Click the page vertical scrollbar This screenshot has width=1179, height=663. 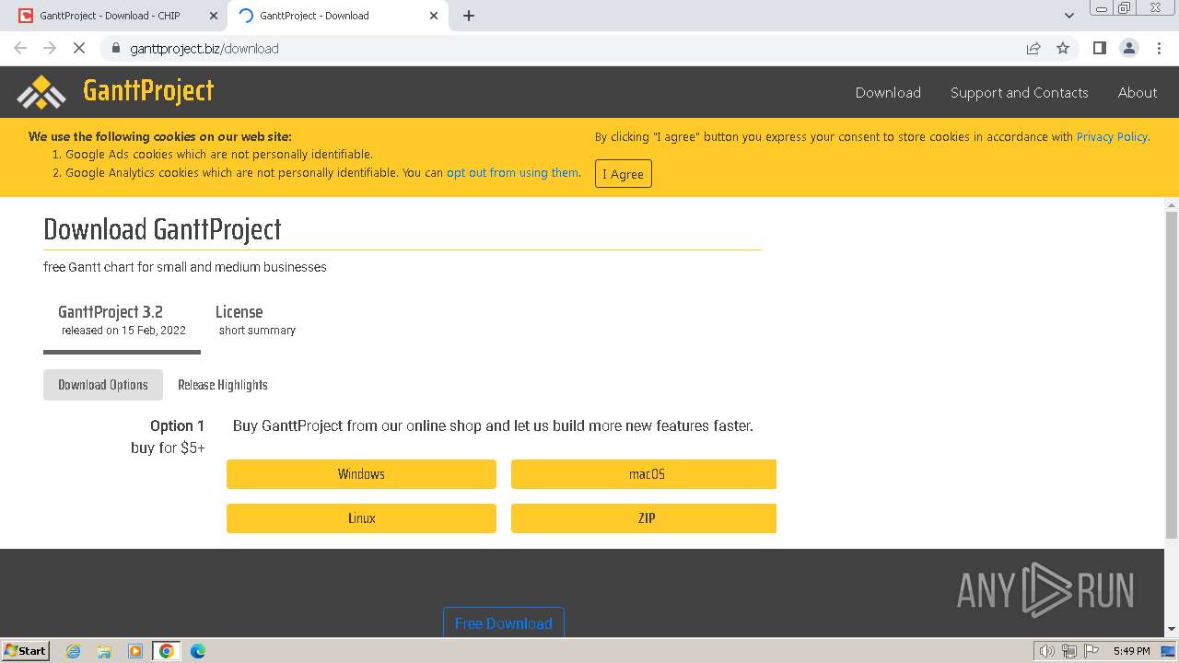(1172, 374)
